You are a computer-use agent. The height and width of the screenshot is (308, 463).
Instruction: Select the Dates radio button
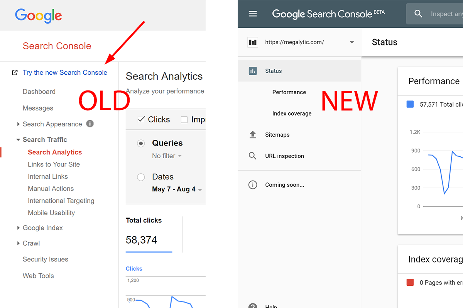click(141, 177)
